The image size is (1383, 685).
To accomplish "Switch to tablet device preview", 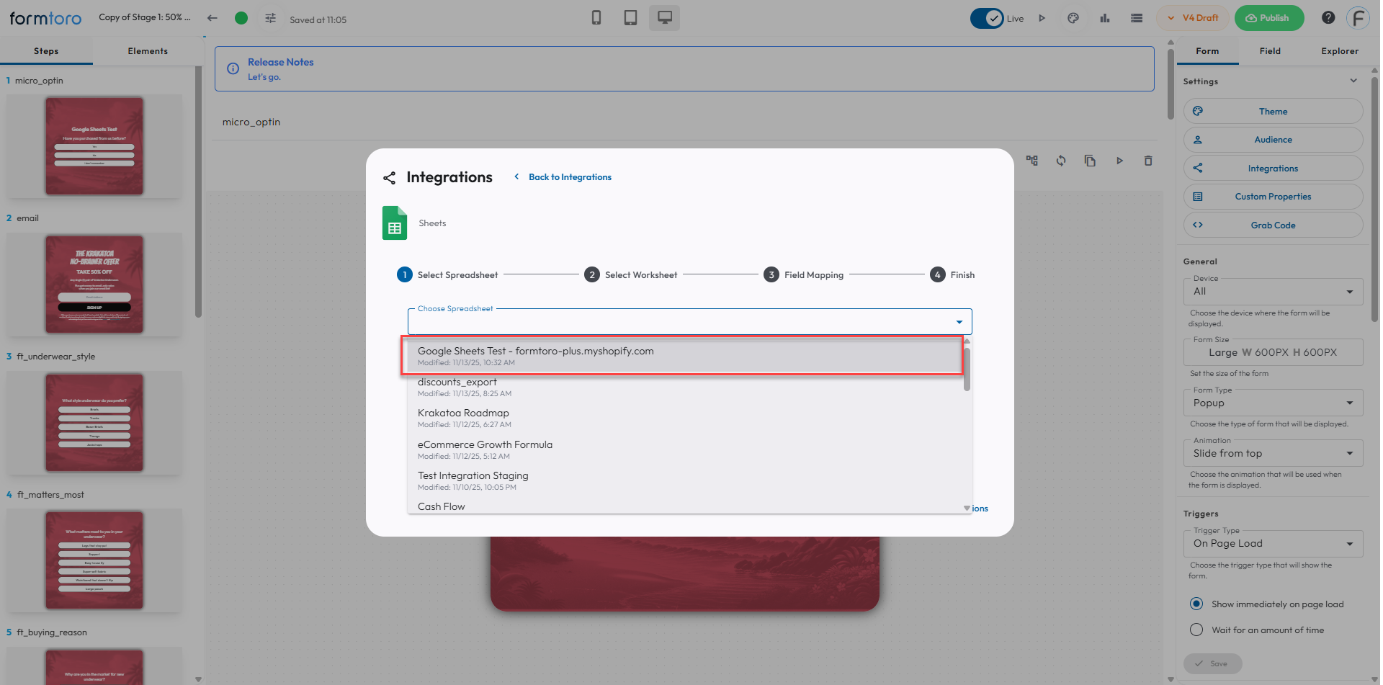I will point(630,18).
